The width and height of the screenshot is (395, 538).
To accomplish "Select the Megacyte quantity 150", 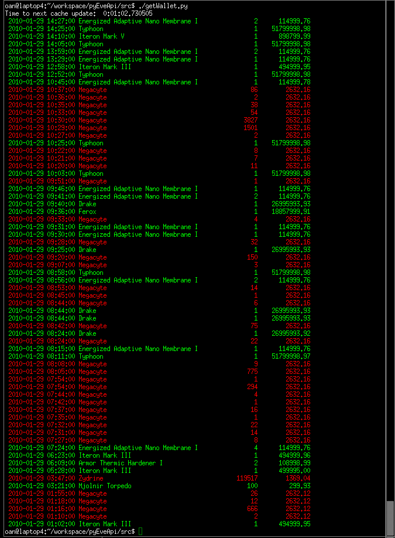I will pos(252,257).
